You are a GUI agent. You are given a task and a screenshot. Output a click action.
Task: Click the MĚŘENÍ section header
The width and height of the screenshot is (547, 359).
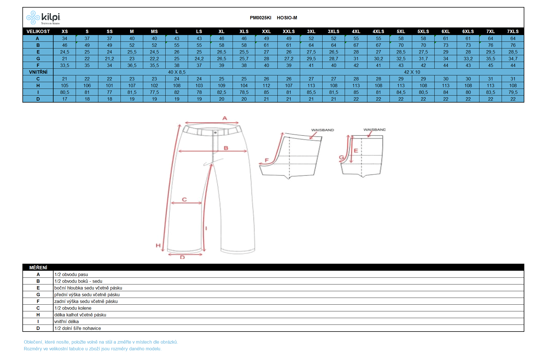click(38, 268)
